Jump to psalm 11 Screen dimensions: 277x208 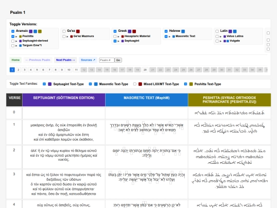76,70
